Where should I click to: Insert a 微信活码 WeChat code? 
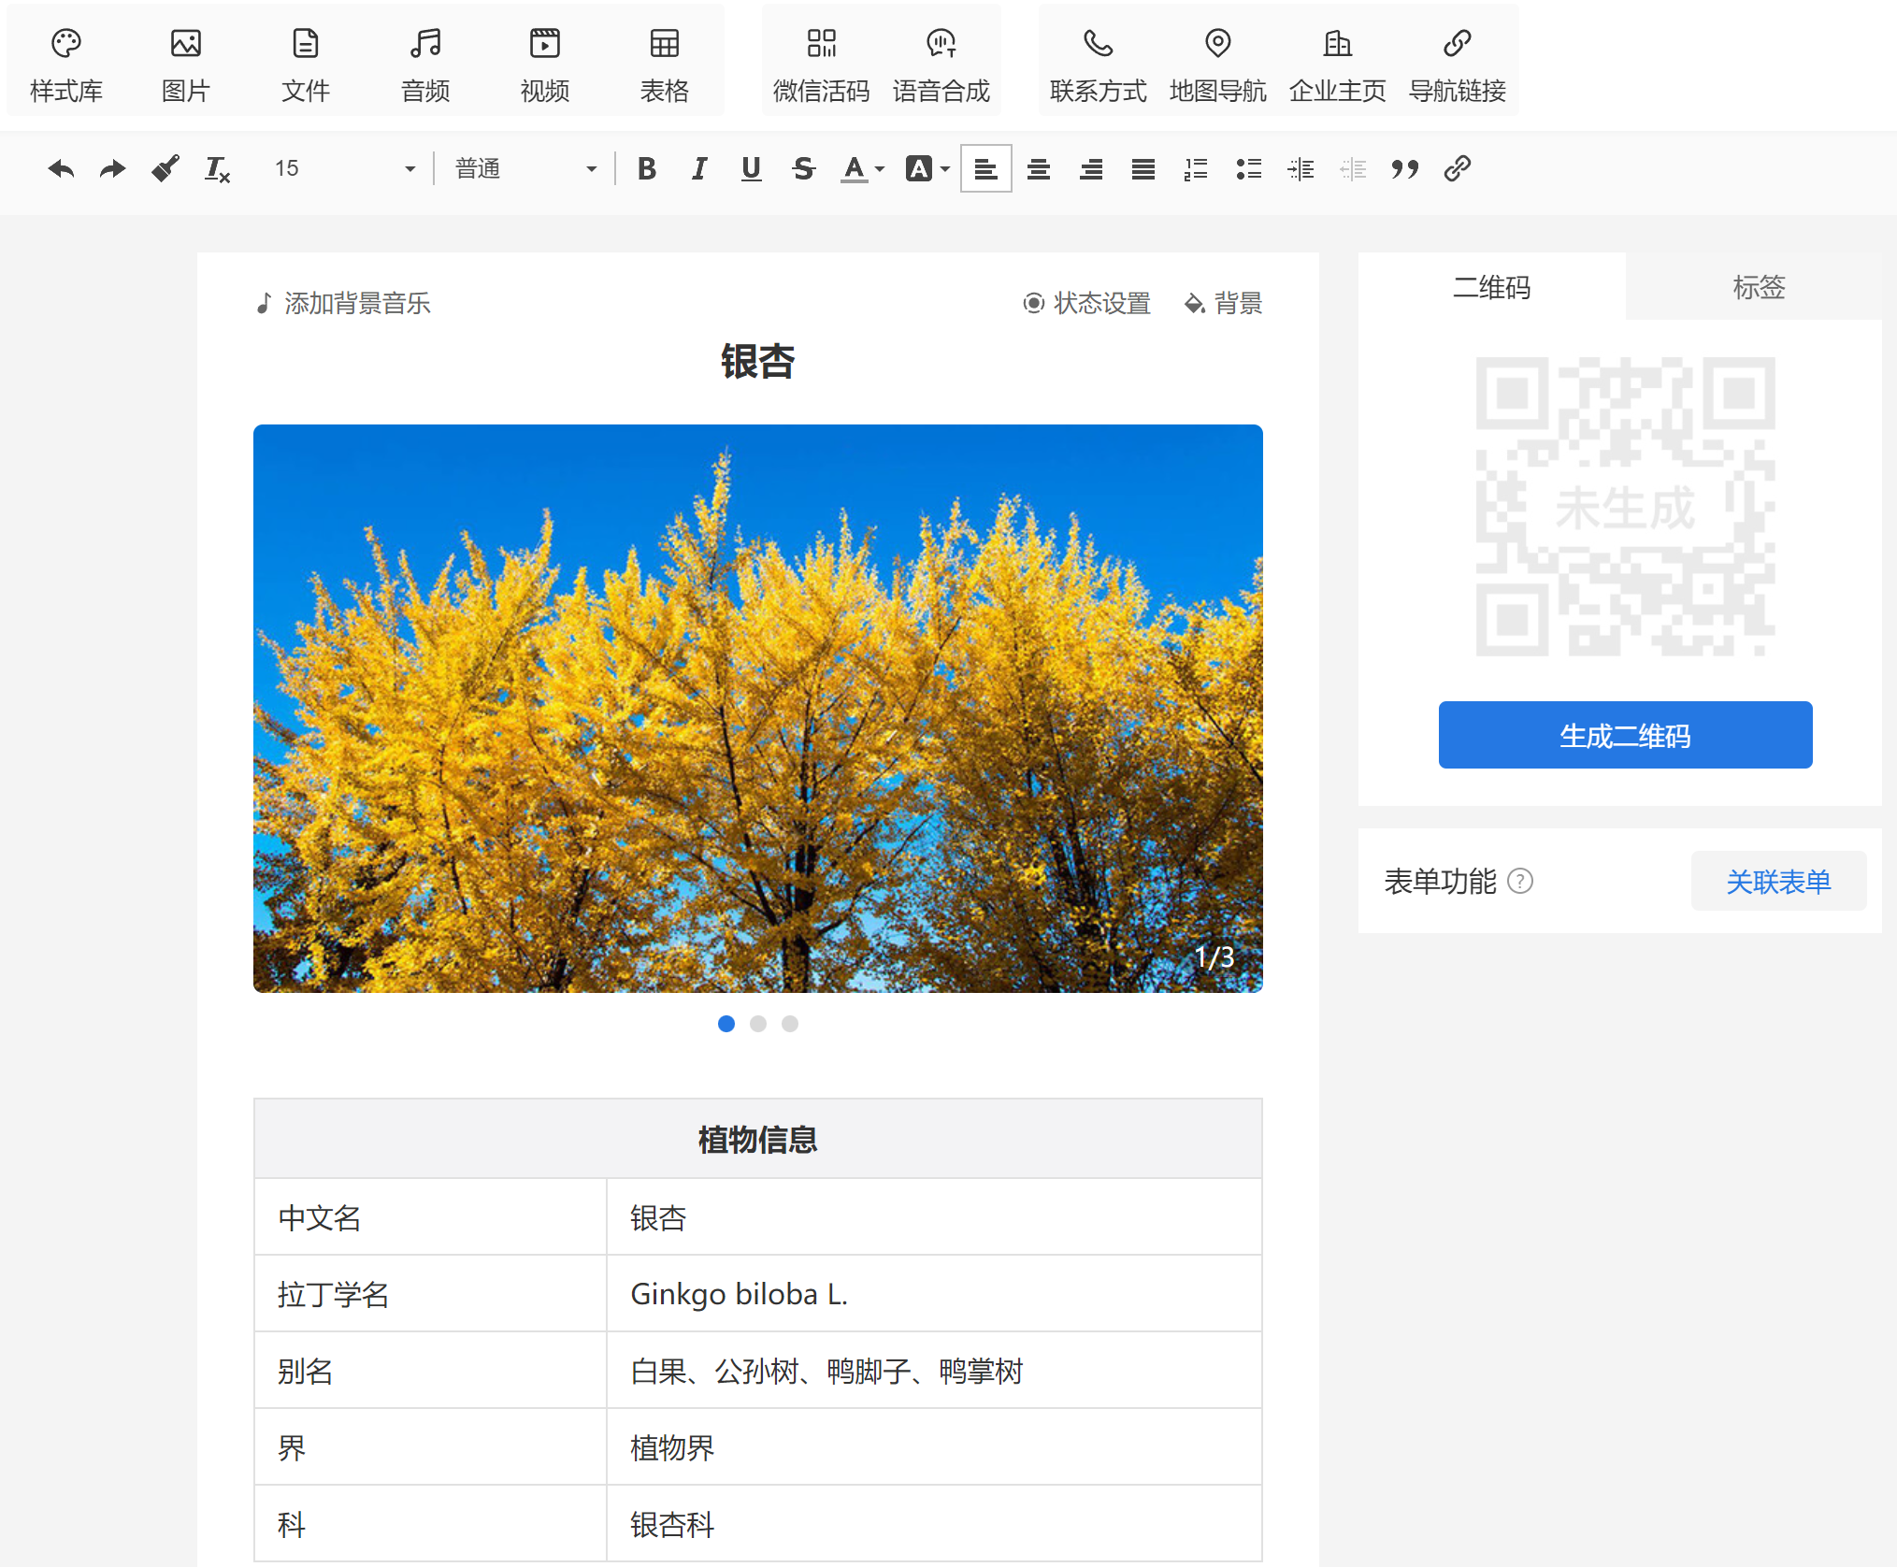point(821,64)
